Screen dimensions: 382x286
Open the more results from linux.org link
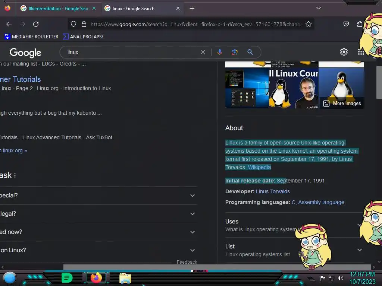[x=14, y=150]
